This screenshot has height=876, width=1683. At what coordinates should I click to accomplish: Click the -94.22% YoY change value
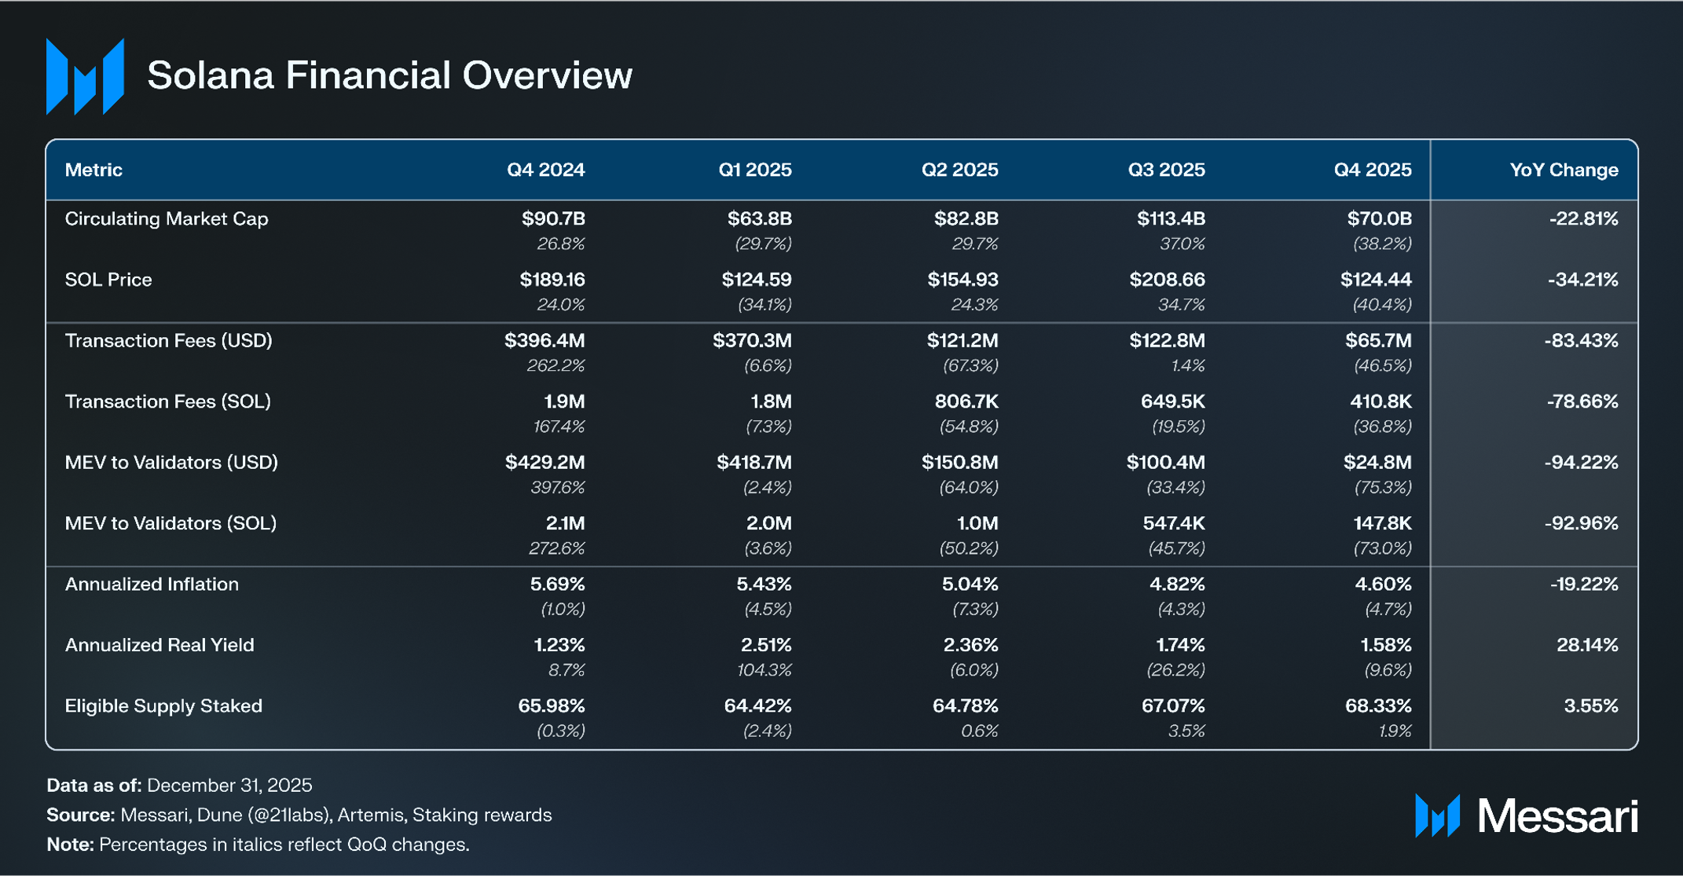[x=1581, y=462]
